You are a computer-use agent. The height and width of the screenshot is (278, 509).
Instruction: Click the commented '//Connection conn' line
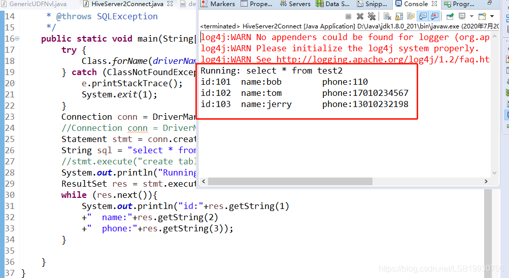[x=129, y=128]
